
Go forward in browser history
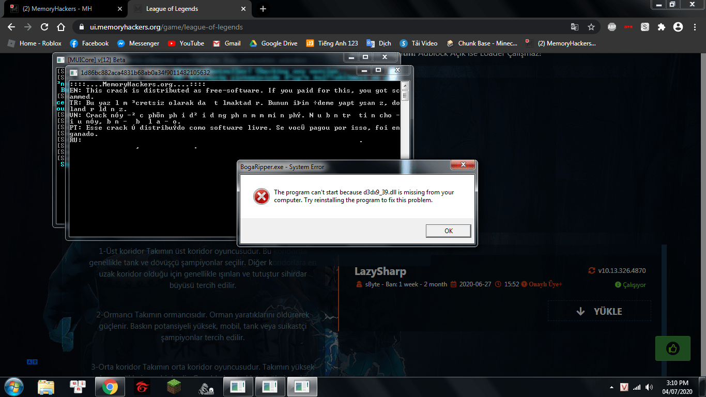tap(28, 27)
